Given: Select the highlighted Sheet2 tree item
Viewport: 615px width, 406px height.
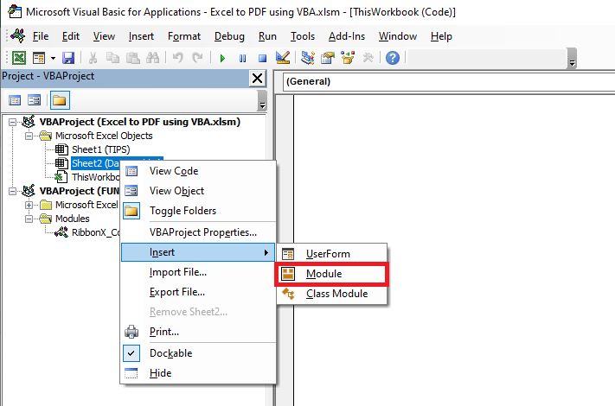Looking at the screenshot, I should [x=96, y=163].
